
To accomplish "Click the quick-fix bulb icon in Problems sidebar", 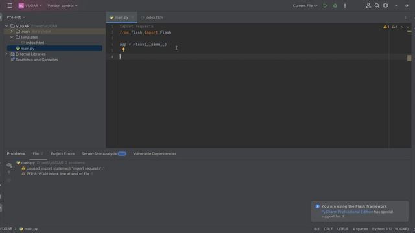I will [x=9, y=173].
